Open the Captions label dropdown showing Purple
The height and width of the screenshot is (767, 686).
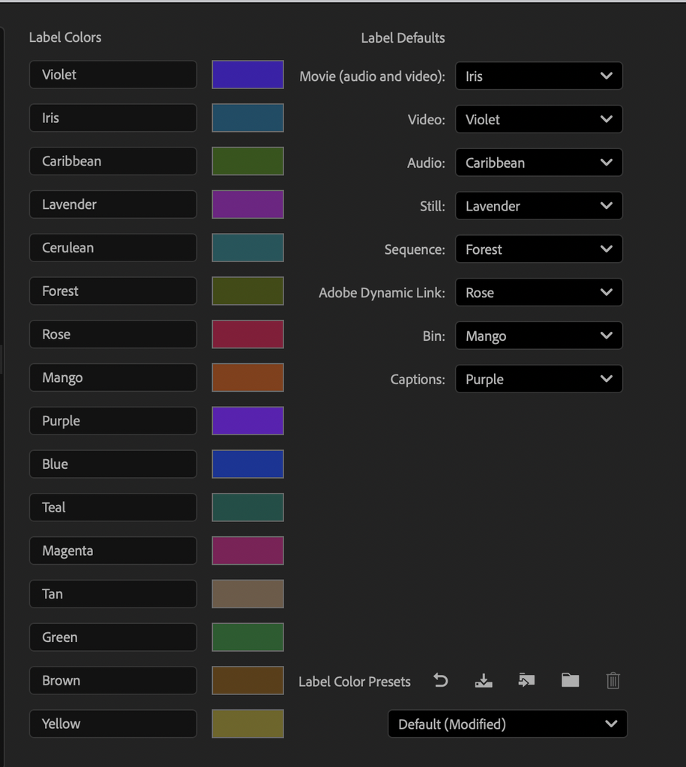(538, 379)
